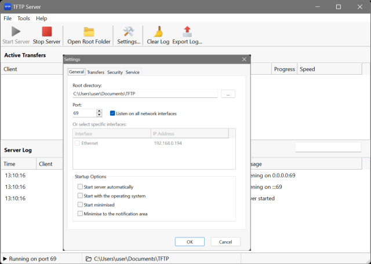Check Minimise to the notification area
This screenshot has width=371, height=264.
[x=80, y=214]
